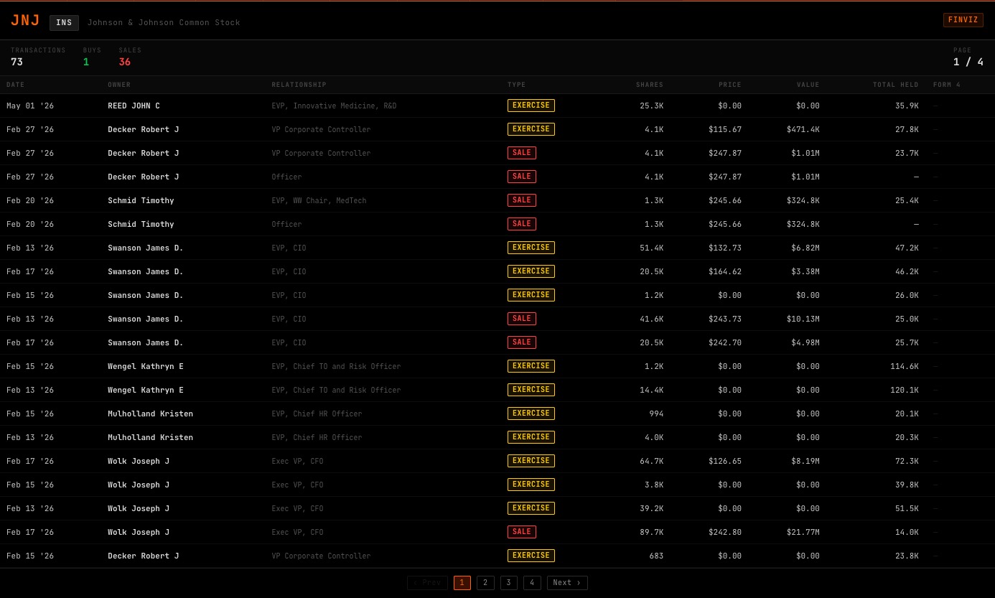Click the 72.3K total held cell
The image size is (995, 598).
[907, 461]
